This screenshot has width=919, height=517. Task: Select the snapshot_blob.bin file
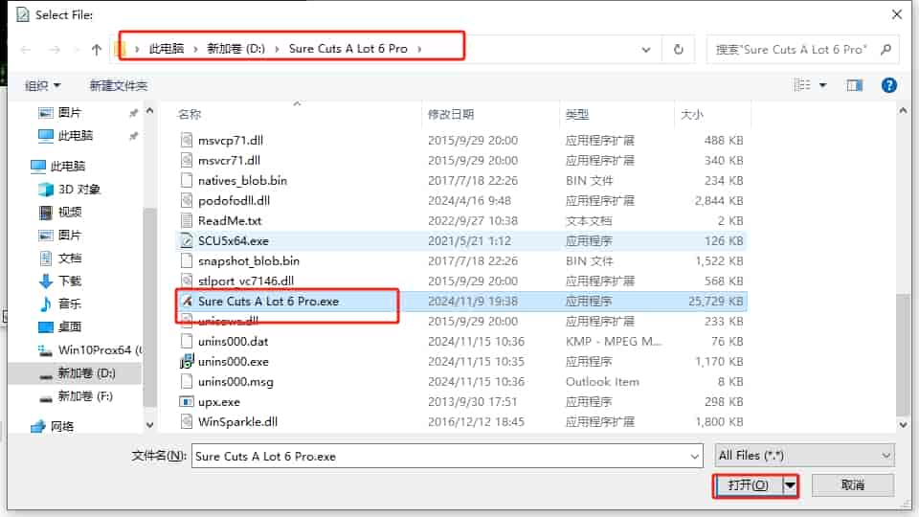(x=249, y=260)
